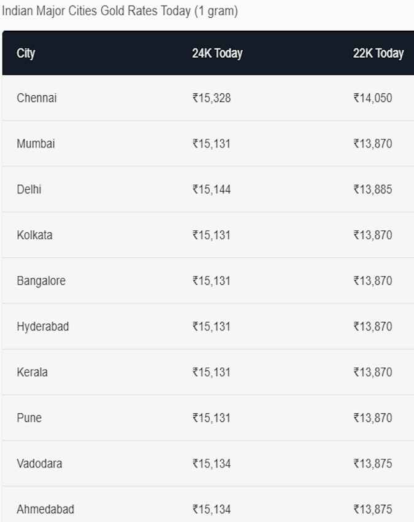Select the Ahmedabad city name
Image resolution: width=414 pixels, height=522 pixels.
(x=45, y=509)
